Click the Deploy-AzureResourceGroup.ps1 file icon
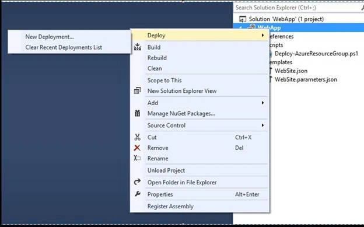This screenshot has height=227, width=364. pyautogui.click(x=271, y=54)
